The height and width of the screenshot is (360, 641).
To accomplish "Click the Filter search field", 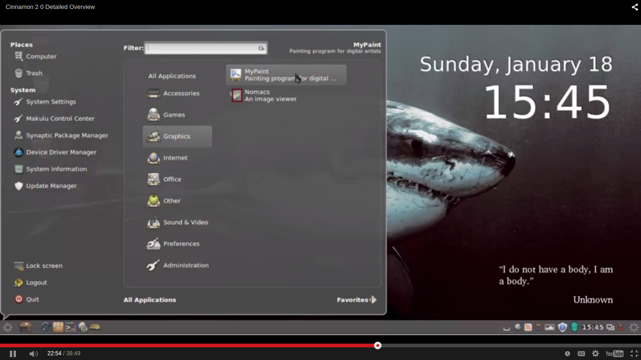I will pos(202,48).
